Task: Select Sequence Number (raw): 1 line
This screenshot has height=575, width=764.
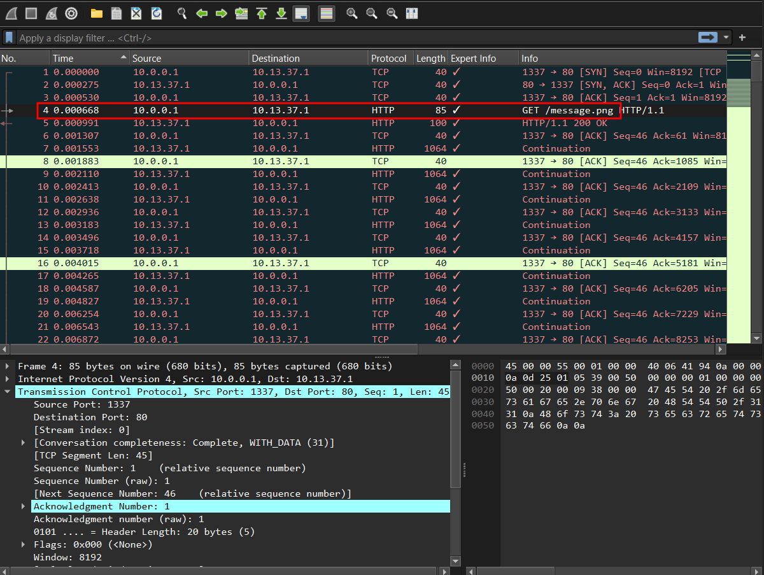Action: coord(101,481)
